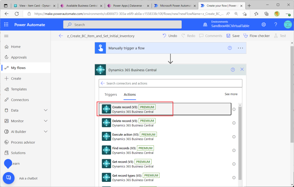This screenshot has width=294, height=187.
Task: Open the View - Item Card browser tab
Action: [x=34, y=6]
